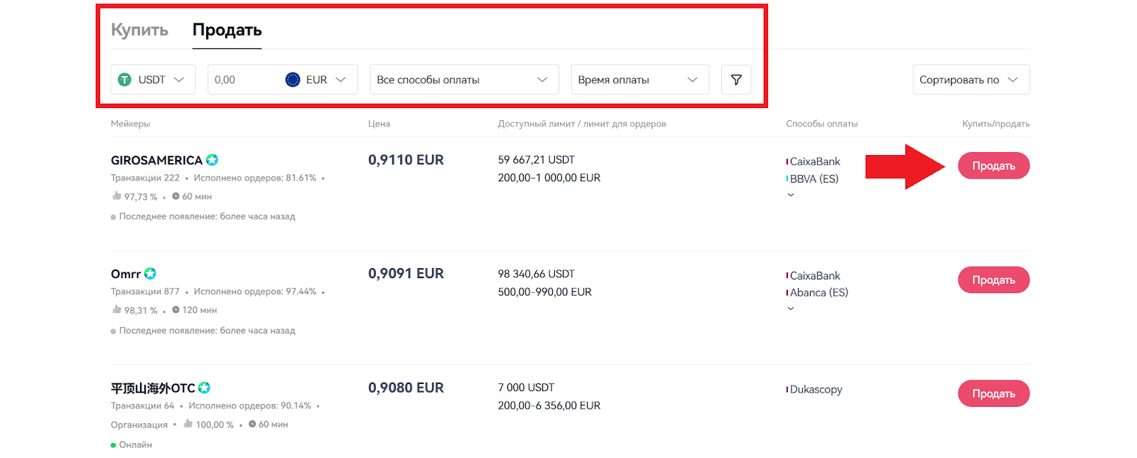Expand Omrr payment methods chevron

click(x=790, y=309)
